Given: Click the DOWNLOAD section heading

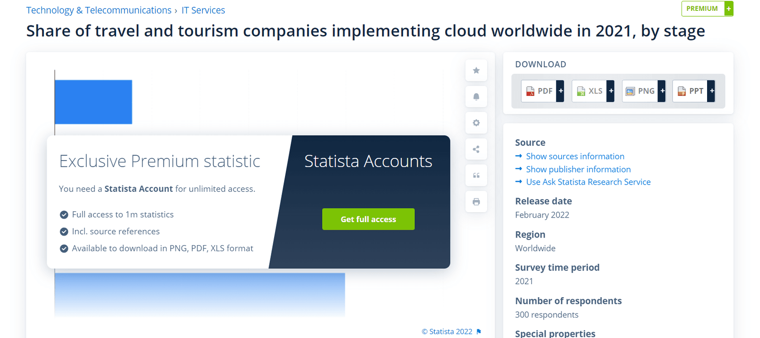Looking at the screenshot, I should 541,64.
